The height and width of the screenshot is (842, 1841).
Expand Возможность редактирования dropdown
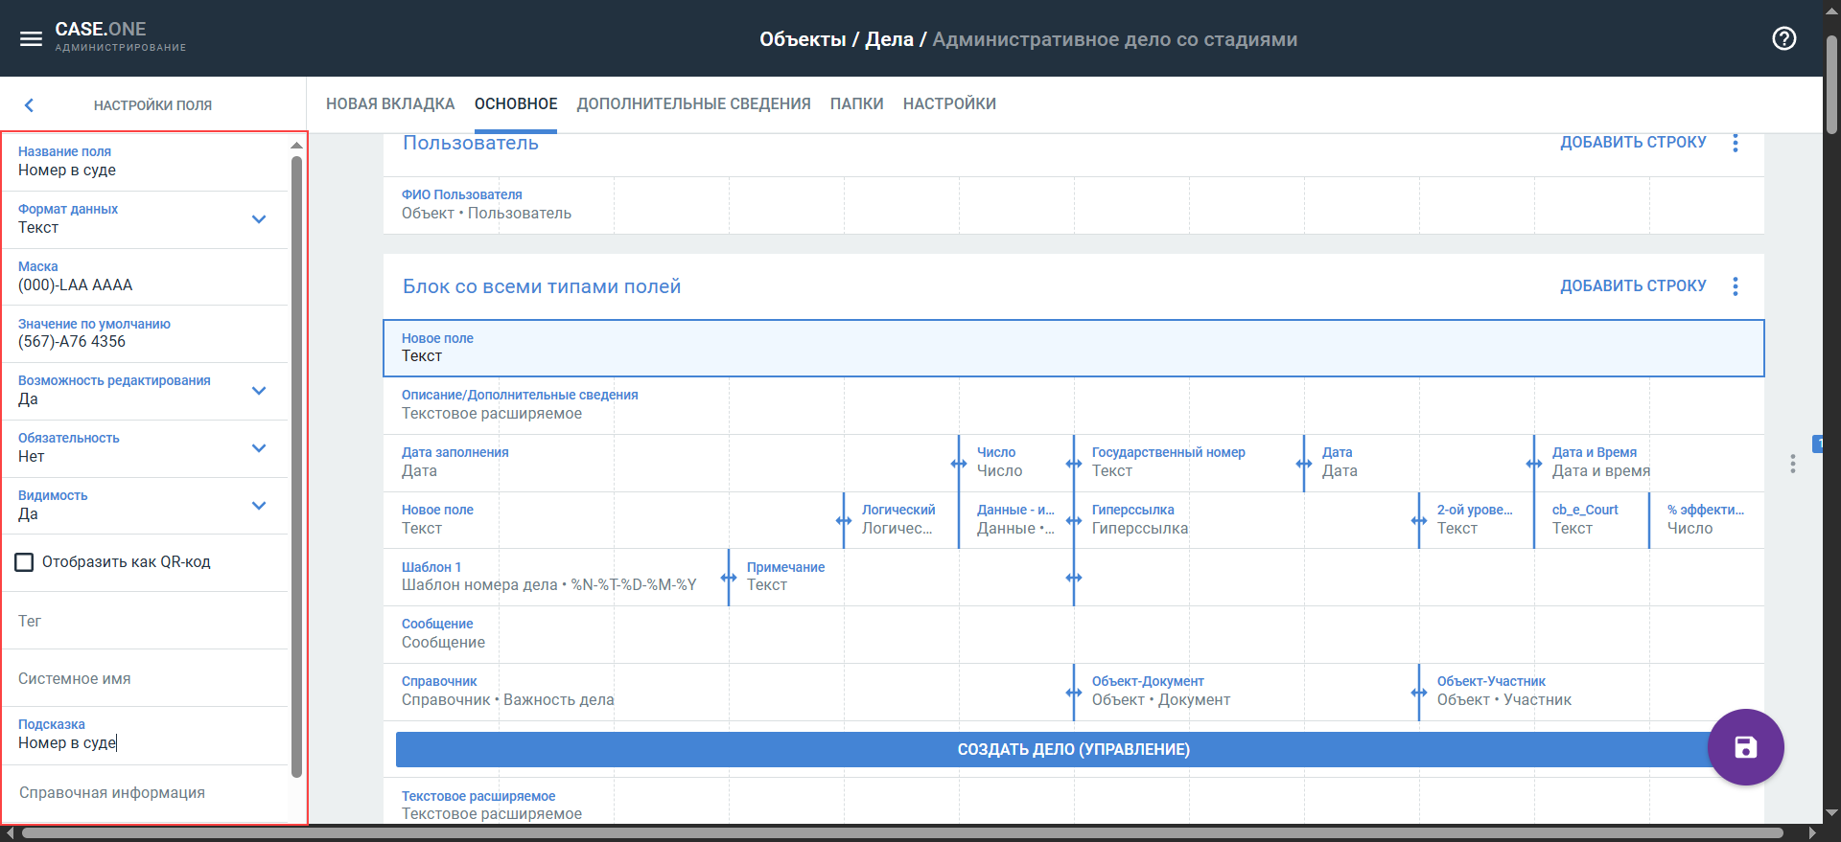tap(258, 391)
